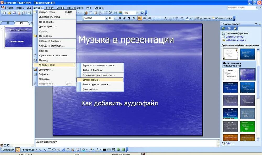This screenshot has width=262, height=155.
Task: Click the fill color bucket swatch
Action: point(84,150)
